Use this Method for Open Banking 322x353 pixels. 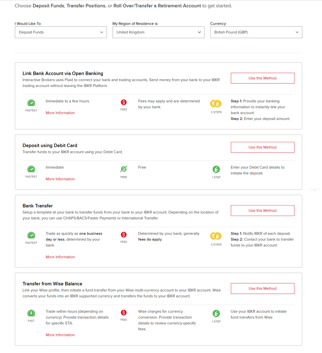click(262, 78)
